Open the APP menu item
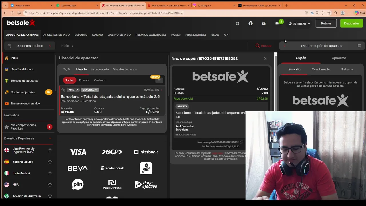This screenshot has height=206, width=366. coord(226,35)
